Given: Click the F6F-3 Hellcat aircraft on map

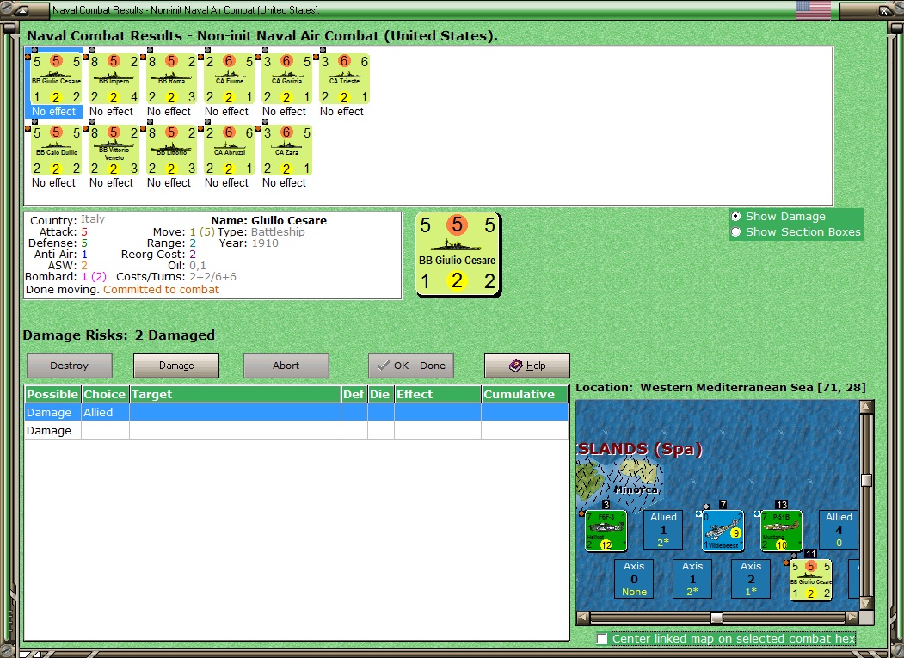Looking at the screenshot, I should (606, 531).
